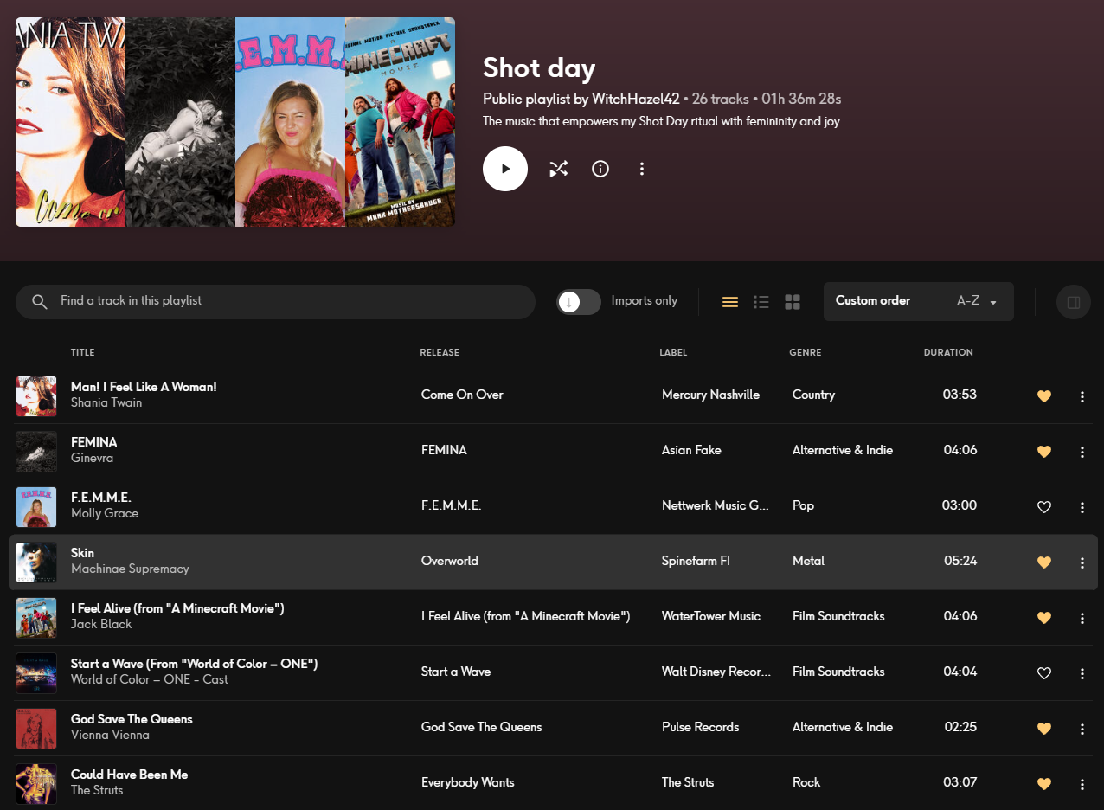1104x810 pixels.
Task: Switch to compact list view
Action: click(761, 302)
